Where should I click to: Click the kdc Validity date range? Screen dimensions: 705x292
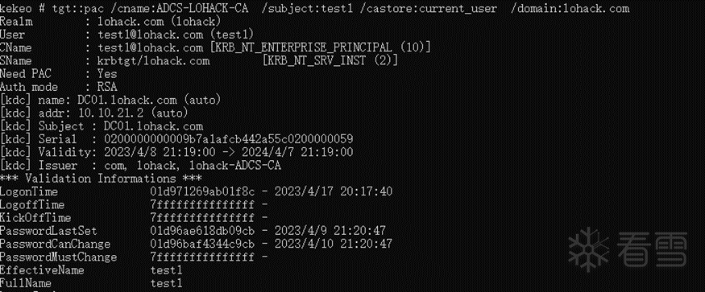coord(228,152)
